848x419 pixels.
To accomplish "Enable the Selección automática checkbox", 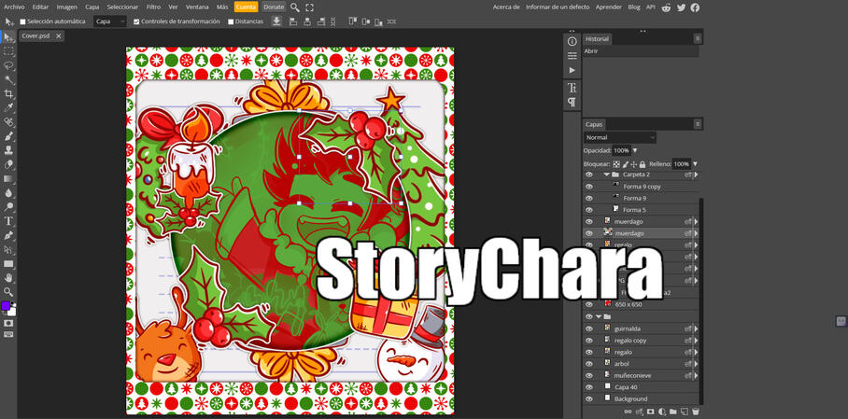I will click(x=23, y=21).
